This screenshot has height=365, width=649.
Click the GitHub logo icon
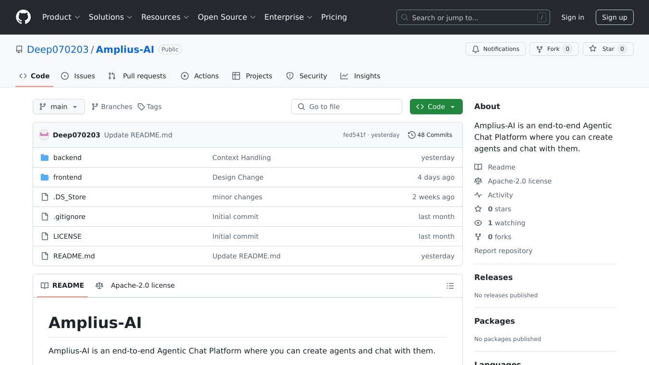click(23, 17)
